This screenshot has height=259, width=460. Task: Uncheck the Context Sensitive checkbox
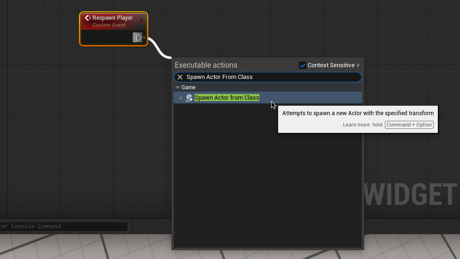pyautogui.click(x=303, y=65)
